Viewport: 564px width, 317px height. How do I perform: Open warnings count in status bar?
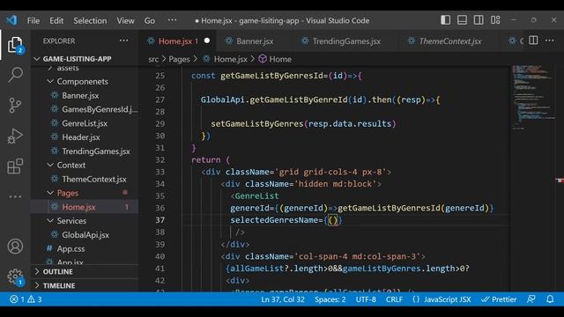(x=35, y=299)
